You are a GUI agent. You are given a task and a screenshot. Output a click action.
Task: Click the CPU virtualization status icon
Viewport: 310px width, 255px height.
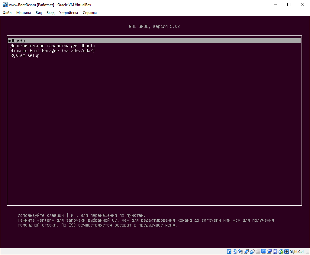click(x=275, y=252)
